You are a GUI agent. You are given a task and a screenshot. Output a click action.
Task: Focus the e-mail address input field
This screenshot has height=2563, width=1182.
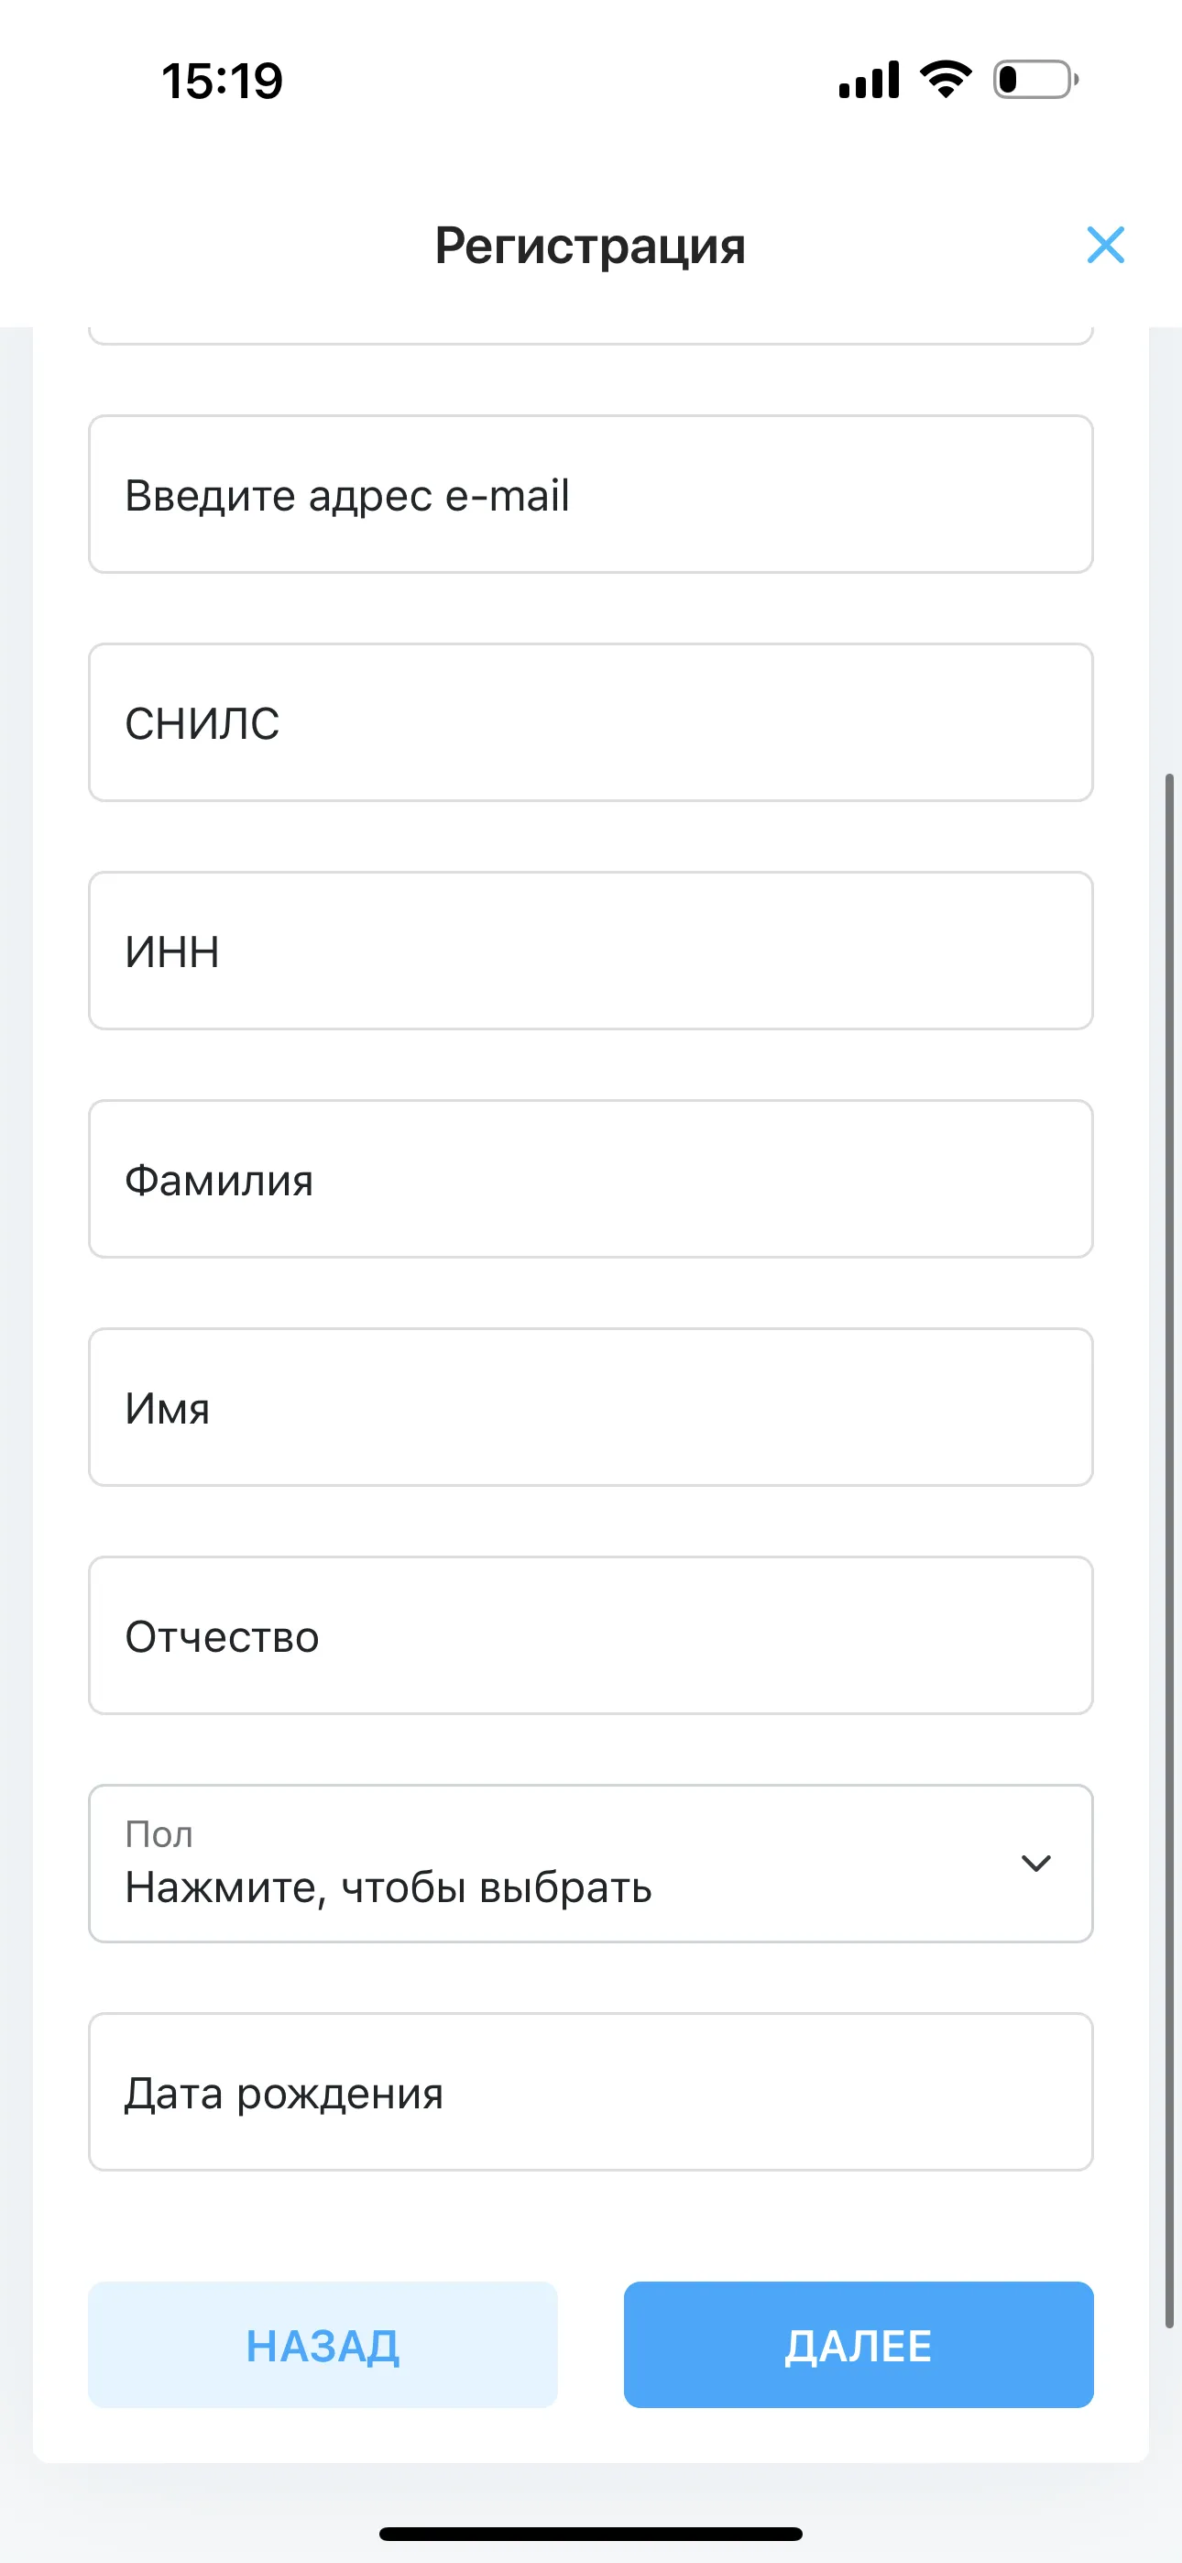(x=591, y=493)
